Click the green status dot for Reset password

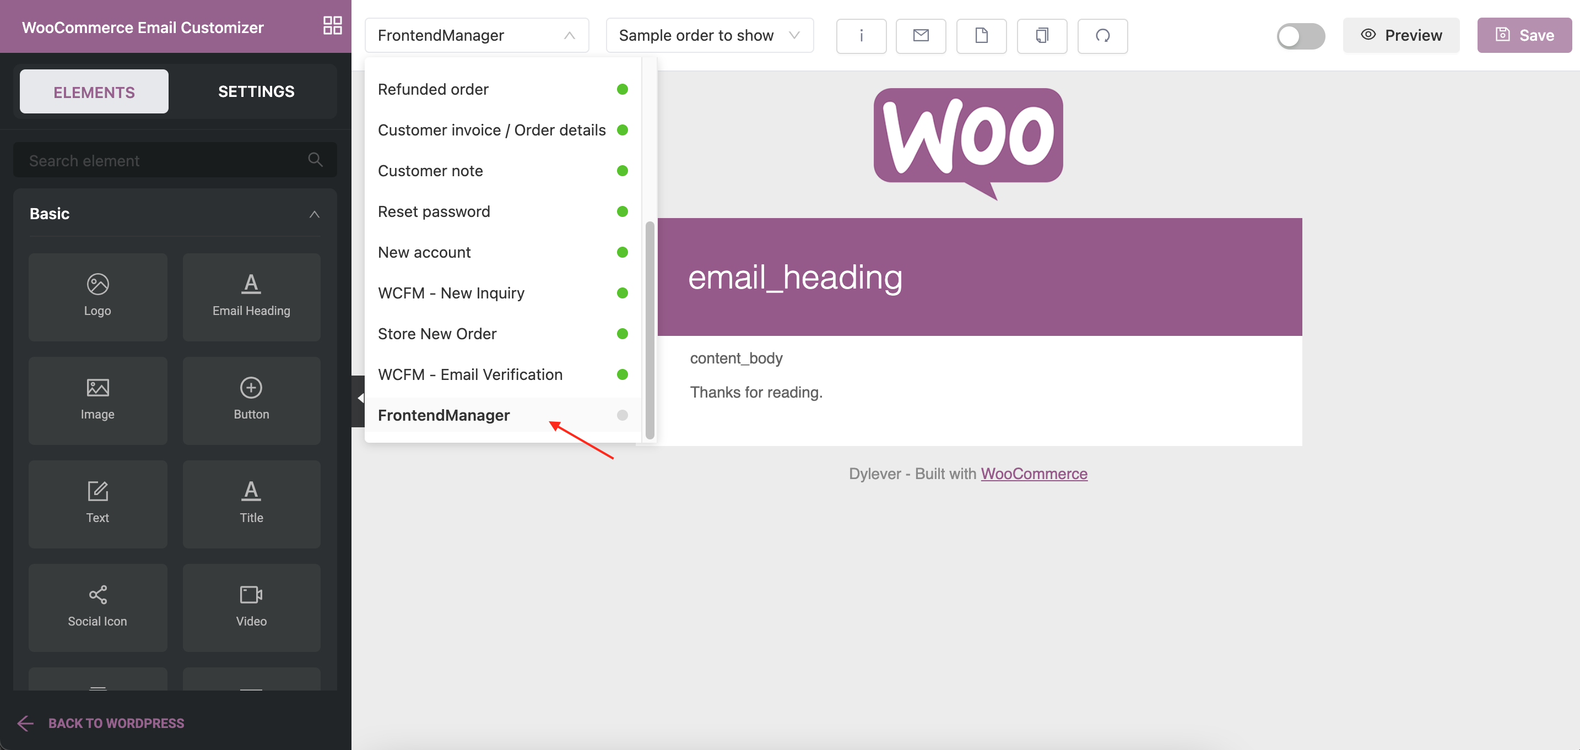pos(622,211)
